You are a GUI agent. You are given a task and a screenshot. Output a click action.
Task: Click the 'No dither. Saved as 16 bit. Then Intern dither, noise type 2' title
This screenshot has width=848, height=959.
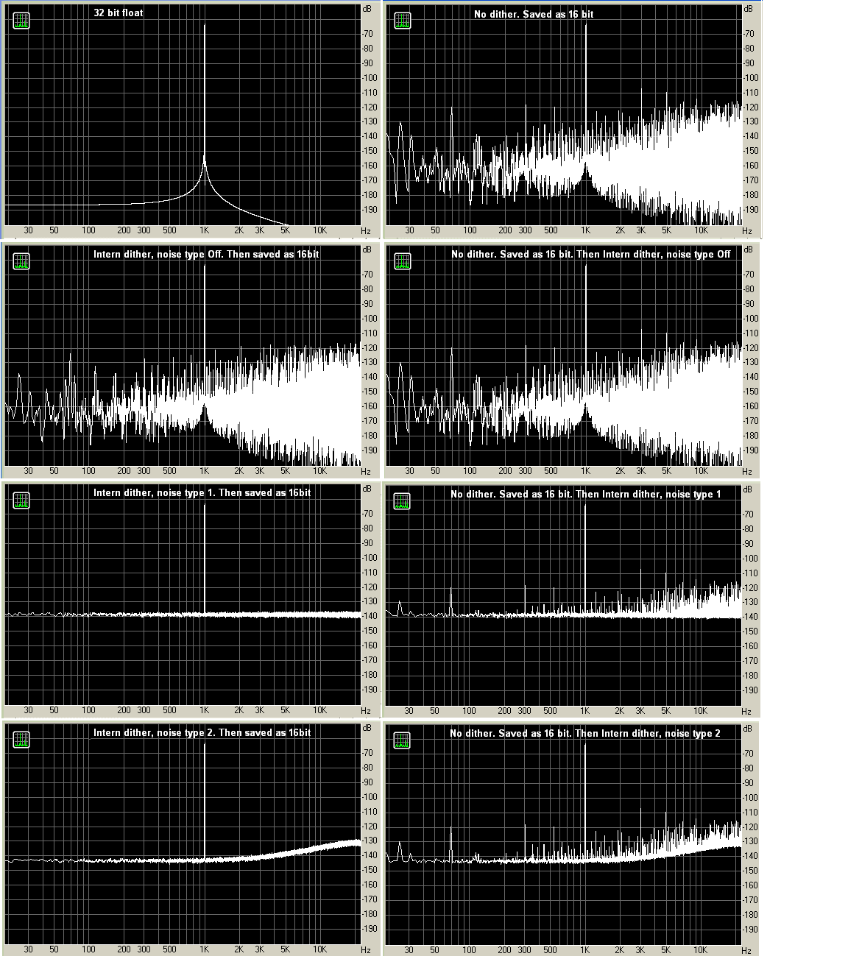[x=585, y=733]
